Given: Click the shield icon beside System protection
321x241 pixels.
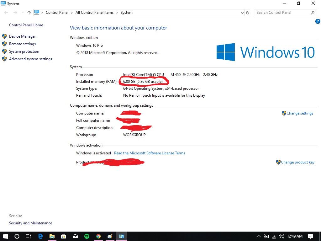Looking at the screenshot, I should tap(4, 51).
